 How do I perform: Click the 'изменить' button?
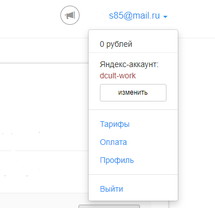(x=133, y=92)
